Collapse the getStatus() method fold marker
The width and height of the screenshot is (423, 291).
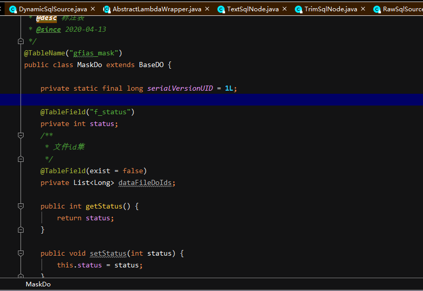coord(21,206)
